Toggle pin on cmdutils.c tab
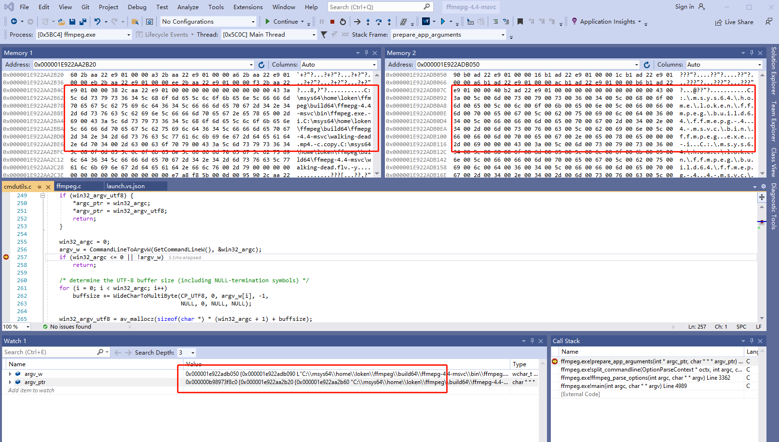This screenshot has height=442, width=779. coord(39,187)
